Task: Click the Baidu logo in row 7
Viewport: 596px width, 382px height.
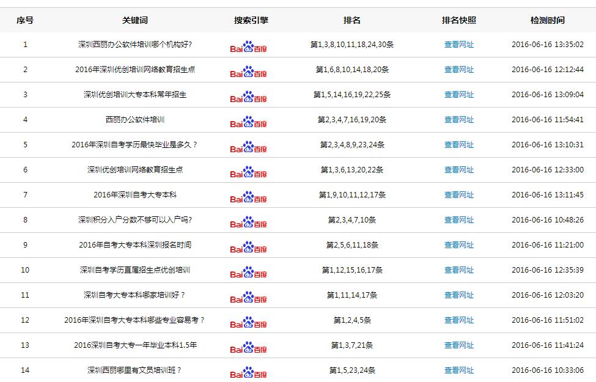Action: click(249, 197)
